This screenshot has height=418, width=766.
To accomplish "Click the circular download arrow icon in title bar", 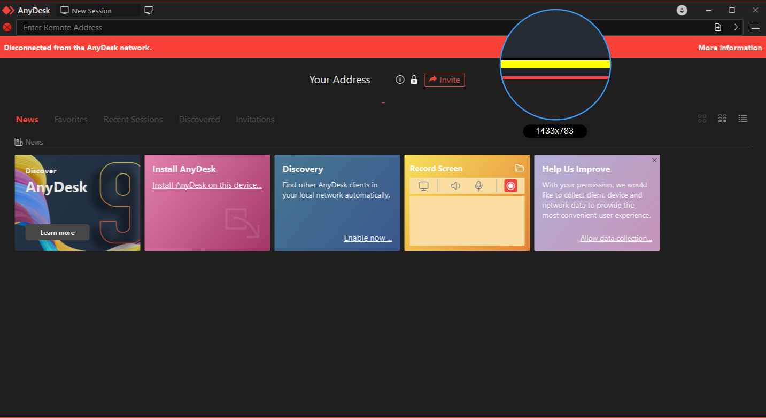I will click(682, 10).
